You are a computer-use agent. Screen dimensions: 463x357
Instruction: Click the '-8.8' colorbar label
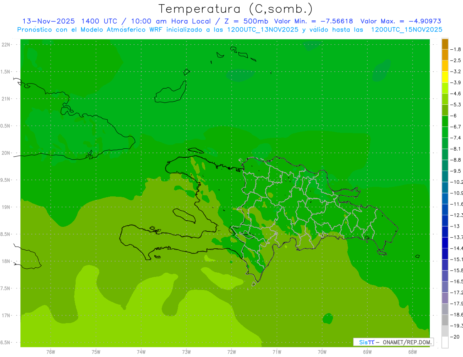[456, 160]
